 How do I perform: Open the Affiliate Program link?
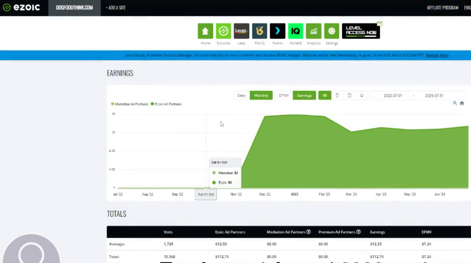coord(442,8)
